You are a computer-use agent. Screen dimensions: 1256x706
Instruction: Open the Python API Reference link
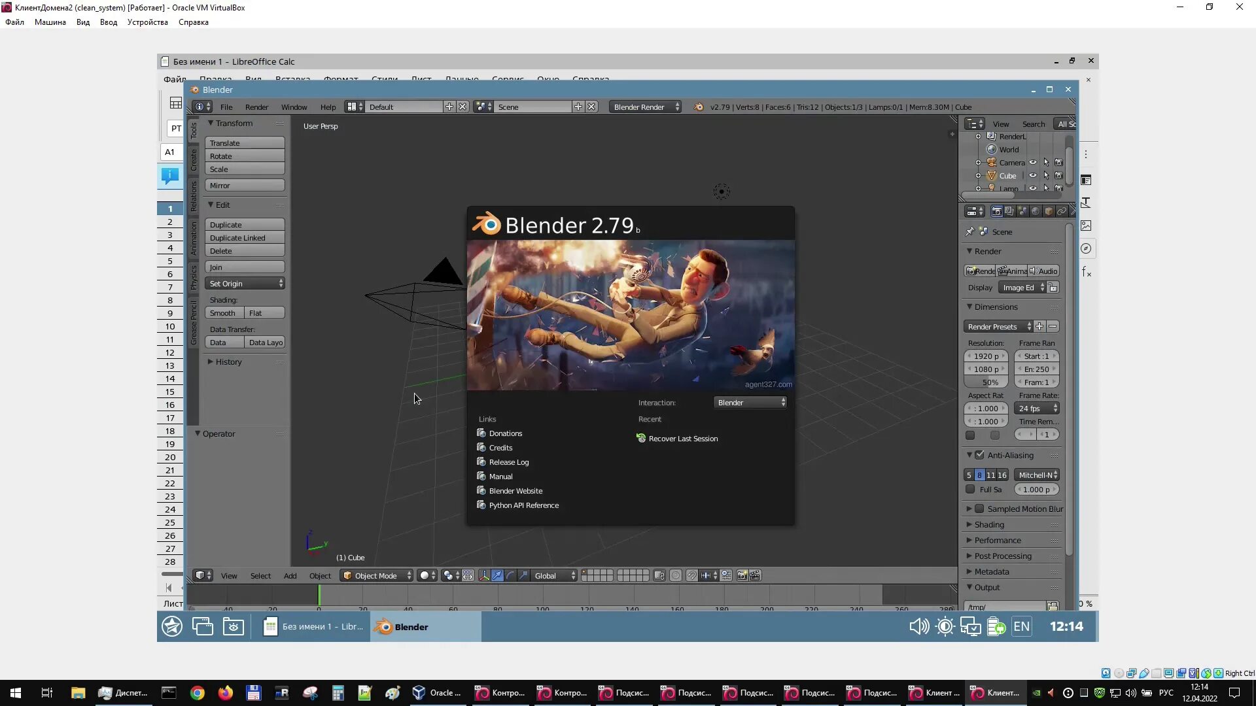click(517, 505)
